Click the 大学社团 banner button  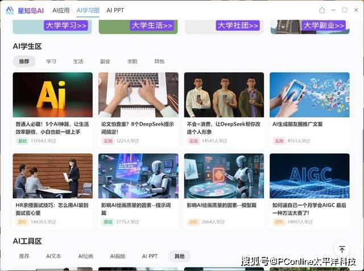pyautogui.click(x=238, y=26)
